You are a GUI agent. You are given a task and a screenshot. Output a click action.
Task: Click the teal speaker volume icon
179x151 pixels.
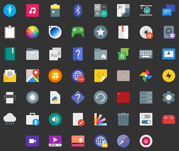point(55,119)
